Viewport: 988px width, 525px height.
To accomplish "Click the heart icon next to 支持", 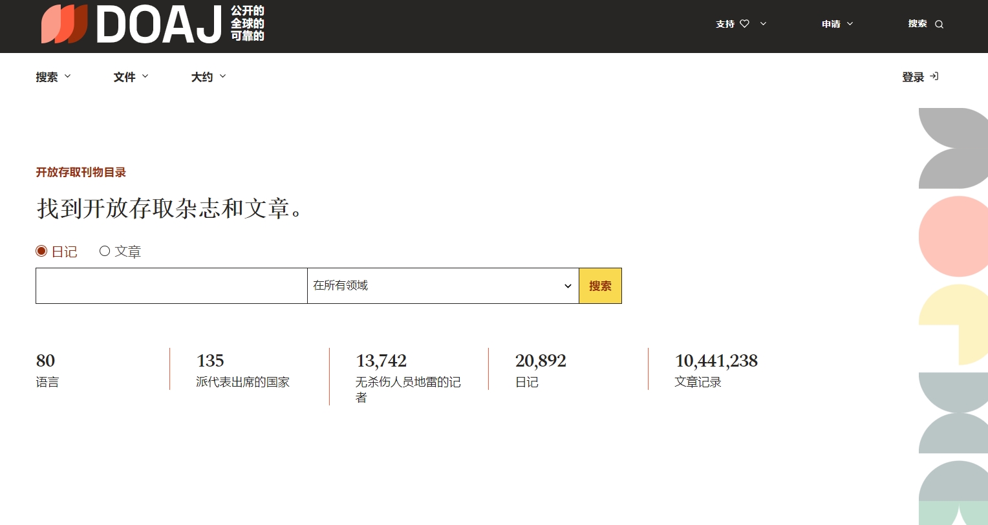I will tap(744, 24).
